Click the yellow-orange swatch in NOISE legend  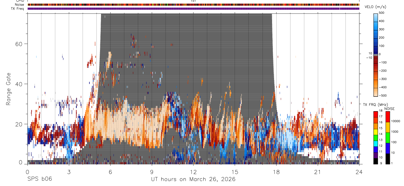[387, 127]
